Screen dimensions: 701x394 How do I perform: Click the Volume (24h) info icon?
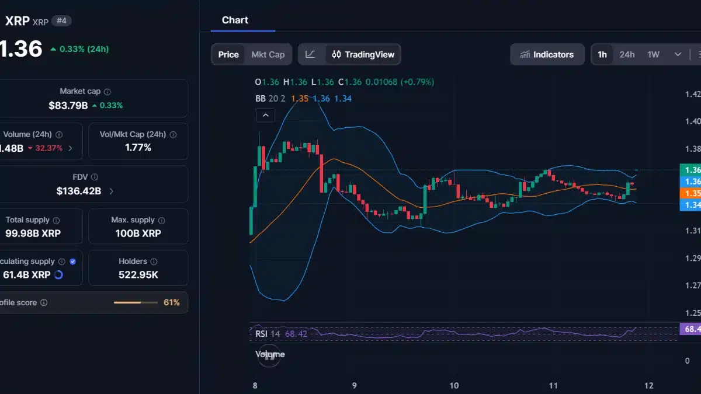tap(58, 134)
